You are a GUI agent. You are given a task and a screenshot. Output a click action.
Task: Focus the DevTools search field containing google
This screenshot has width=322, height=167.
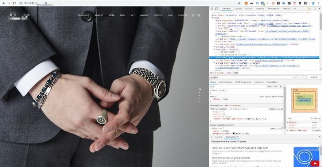click(250, 77)
